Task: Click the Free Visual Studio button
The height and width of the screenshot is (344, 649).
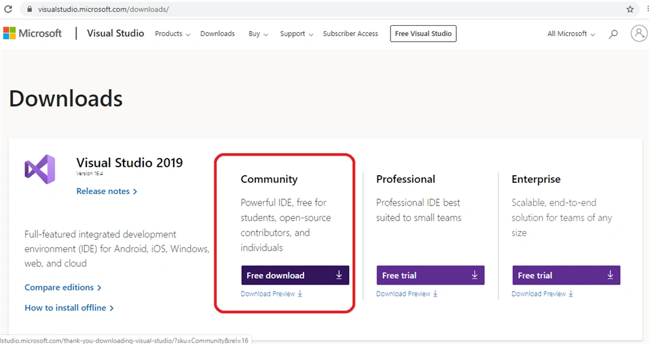Action: click(423, 34)
